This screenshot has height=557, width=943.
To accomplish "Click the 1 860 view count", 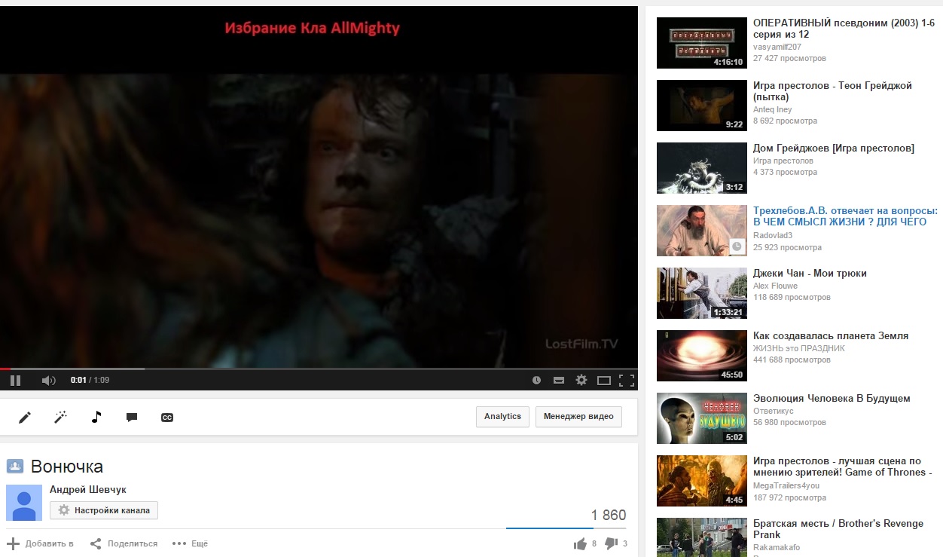I will point(609,515).
